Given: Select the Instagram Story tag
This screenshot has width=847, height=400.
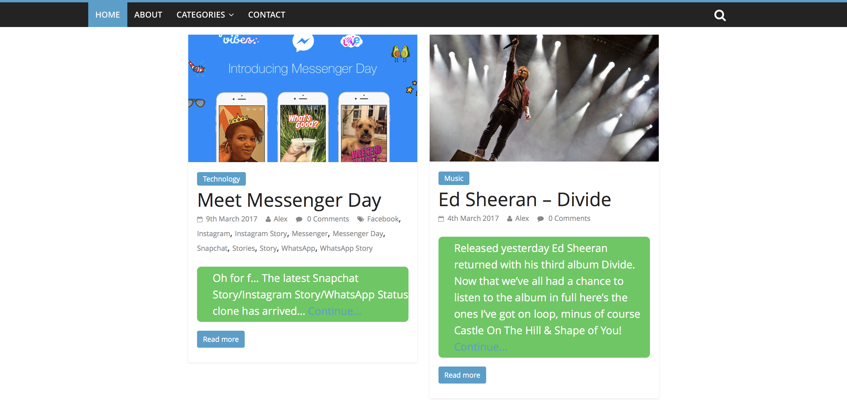Looking at the screenshot, I should (261, 234).
